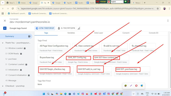171x96 pixels.
Task: Open the GA4 SST-_purchase tag card
Action: (132, 71)
